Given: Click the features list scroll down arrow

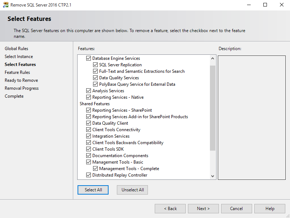Looking at the screenshot, I should point(212,176).
